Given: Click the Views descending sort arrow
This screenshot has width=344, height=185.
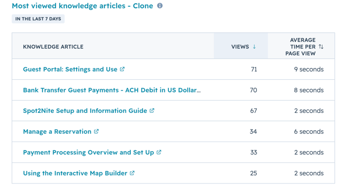Looking at the screenshot, I should coord(254,47).
